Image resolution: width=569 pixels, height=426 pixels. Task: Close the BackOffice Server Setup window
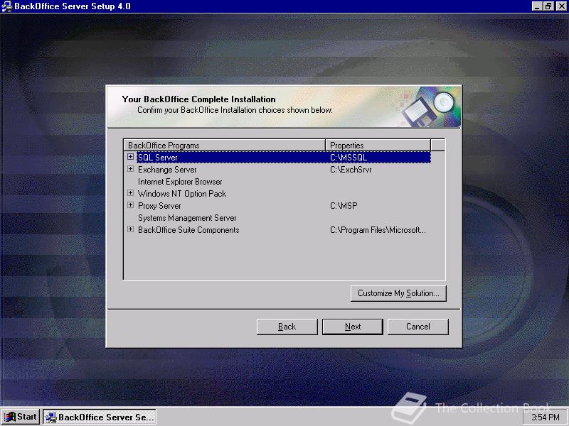pyautogui.click(x=561, y=6)
